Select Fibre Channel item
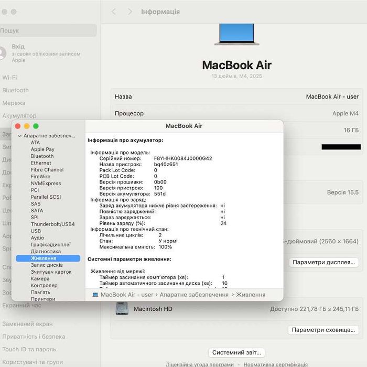The image size is (367, 367). [47, 170]
